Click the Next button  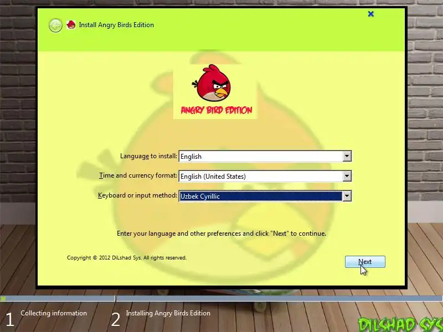365,262
